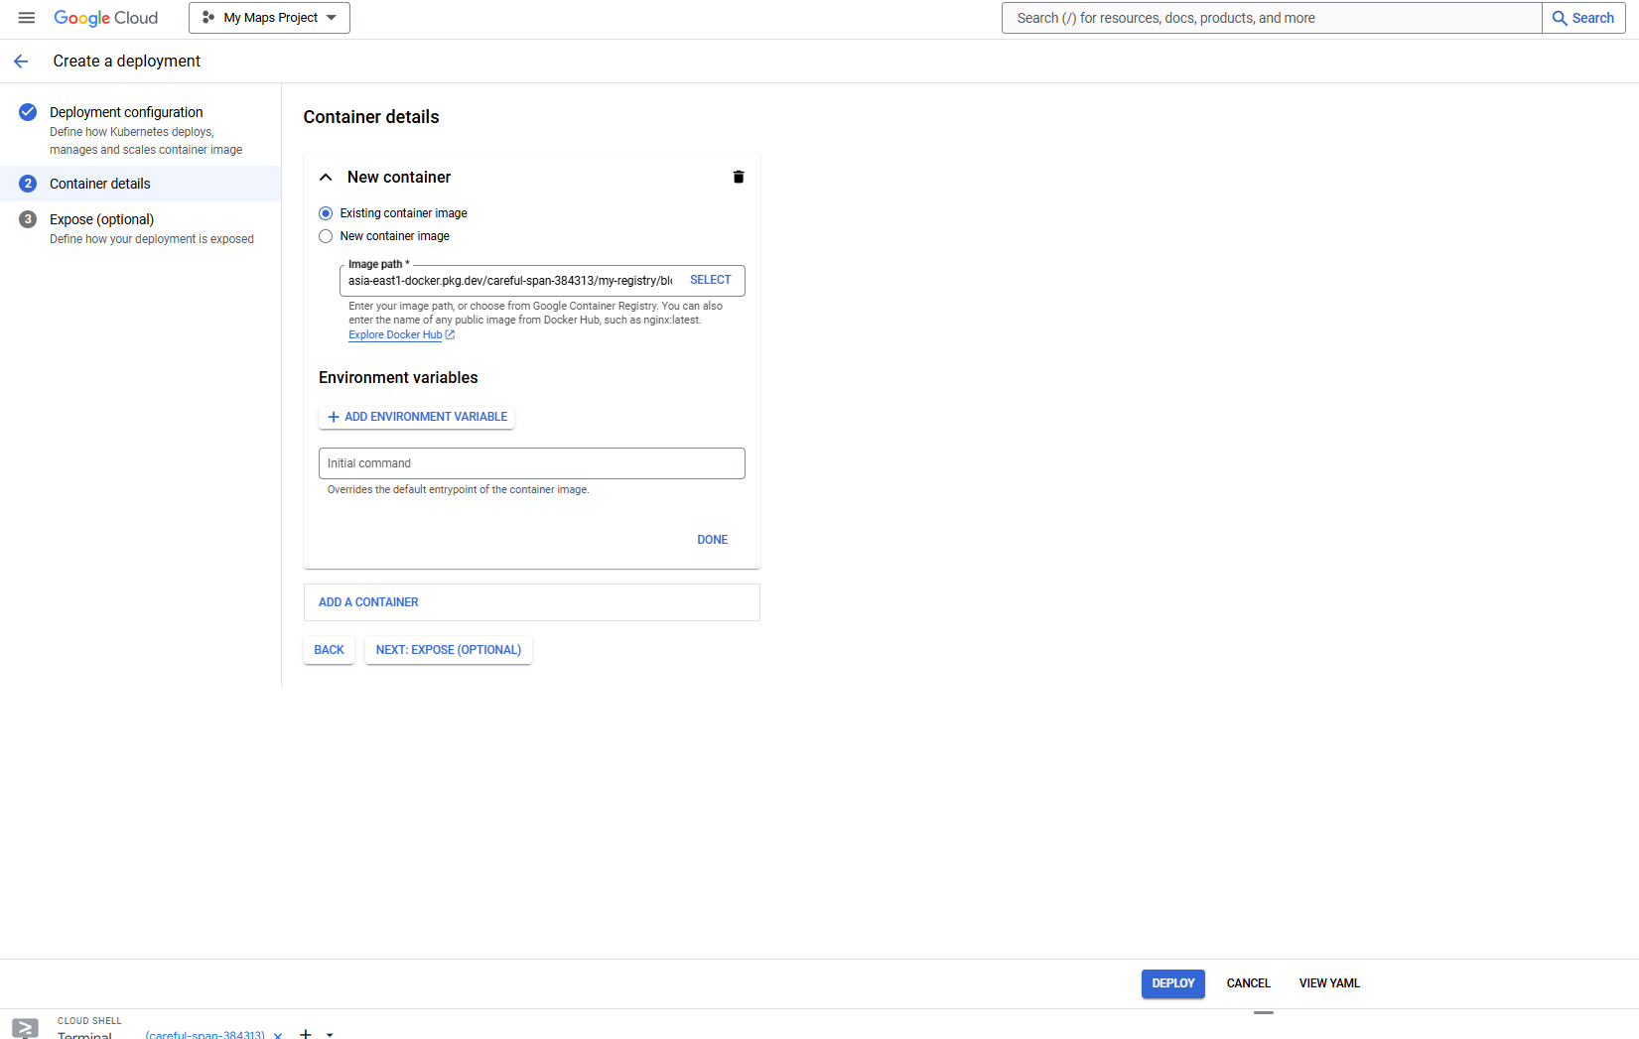Click inside the Initial command field
Screen dimensions: 1639x1039
[531, 462]
